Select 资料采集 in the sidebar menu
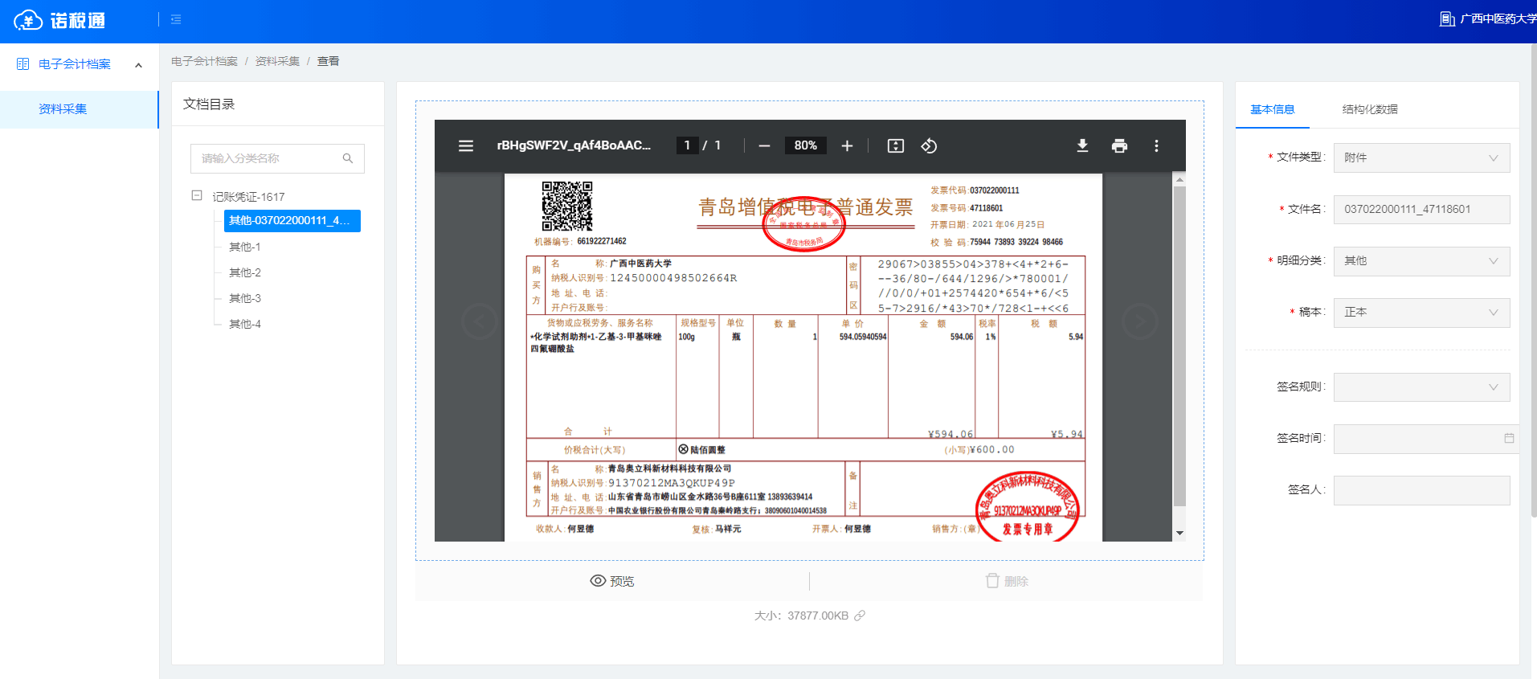The image size is (1537, 679). (63, 109)
